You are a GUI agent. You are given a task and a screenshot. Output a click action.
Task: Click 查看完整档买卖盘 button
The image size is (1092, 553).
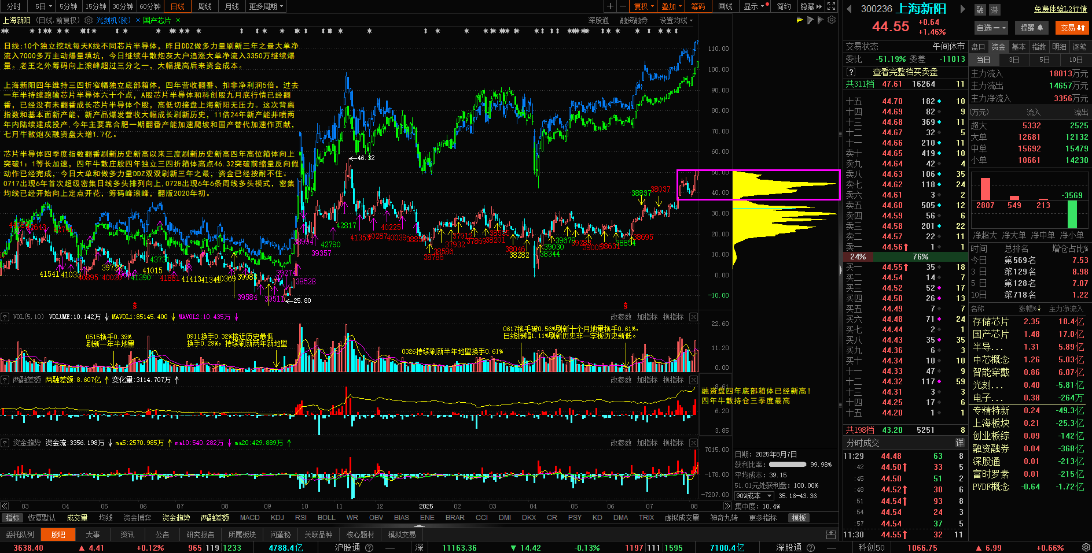905,72
